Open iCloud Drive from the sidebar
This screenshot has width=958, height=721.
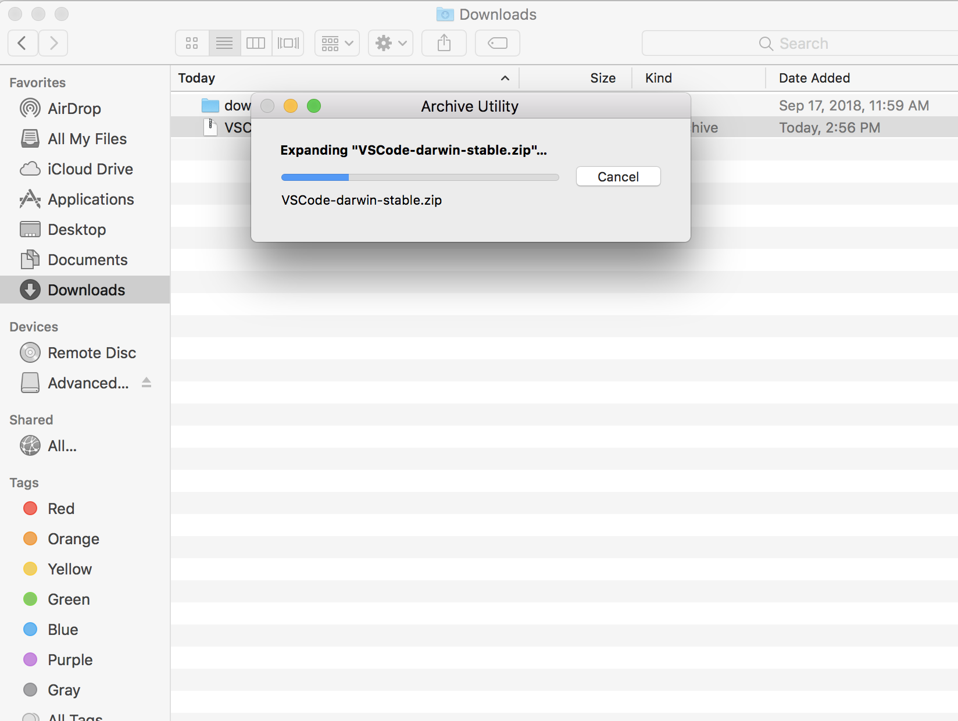(x=90, y=169)
